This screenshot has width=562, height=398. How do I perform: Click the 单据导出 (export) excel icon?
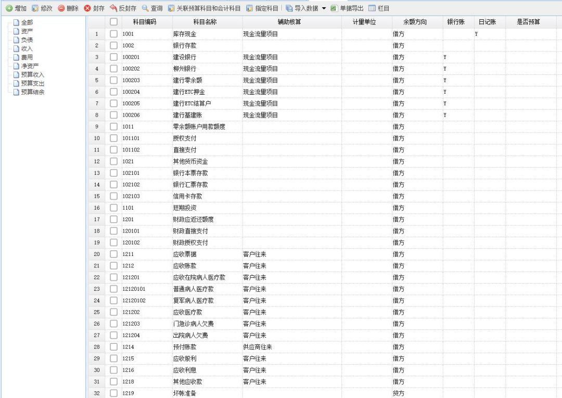pos(334,8)
